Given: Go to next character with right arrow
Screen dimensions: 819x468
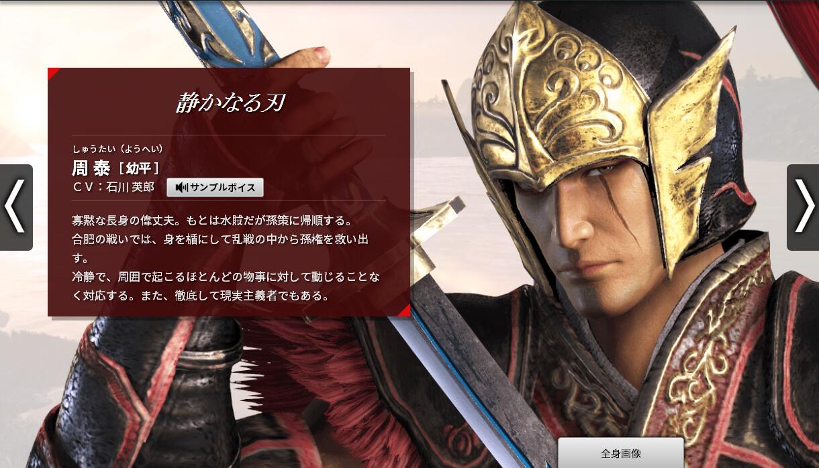Looking at the screenshot, I should [x=803, y=207].
